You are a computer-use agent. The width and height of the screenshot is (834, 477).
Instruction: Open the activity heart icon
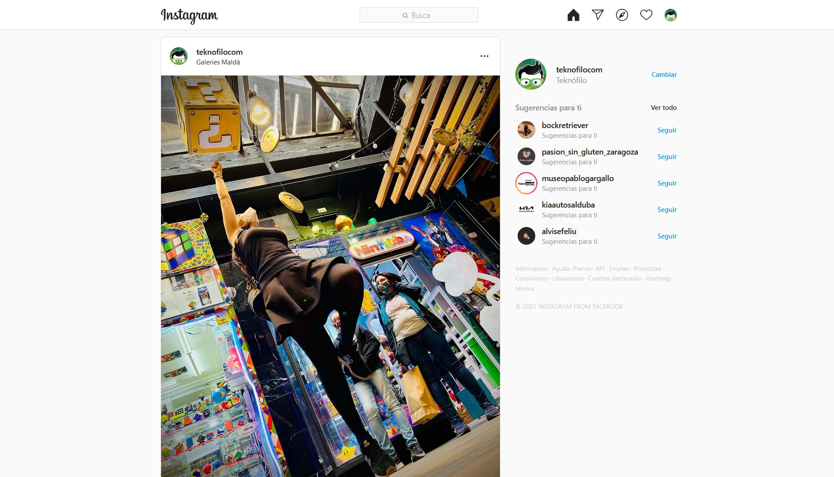646,15
